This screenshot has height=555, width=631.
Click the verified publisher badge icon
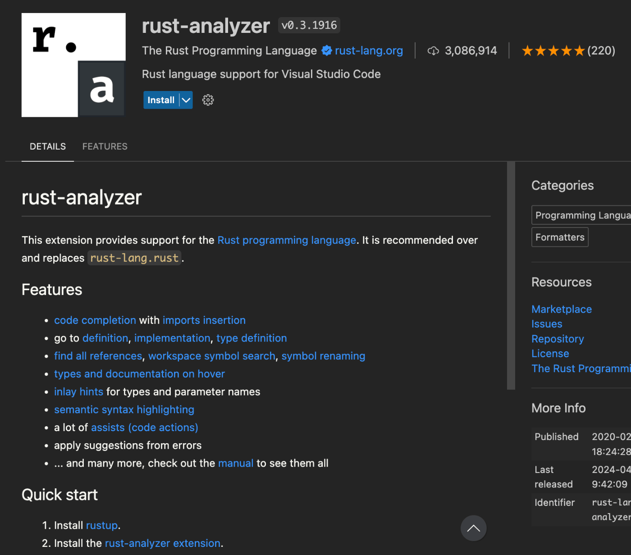[327, 50]
